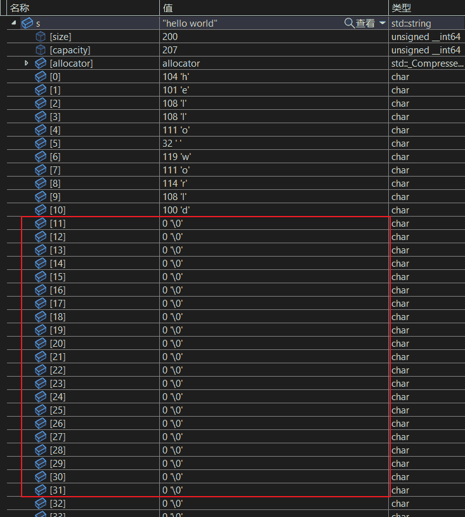
Task: Select the row for element [11]
Action: point(236,223)
